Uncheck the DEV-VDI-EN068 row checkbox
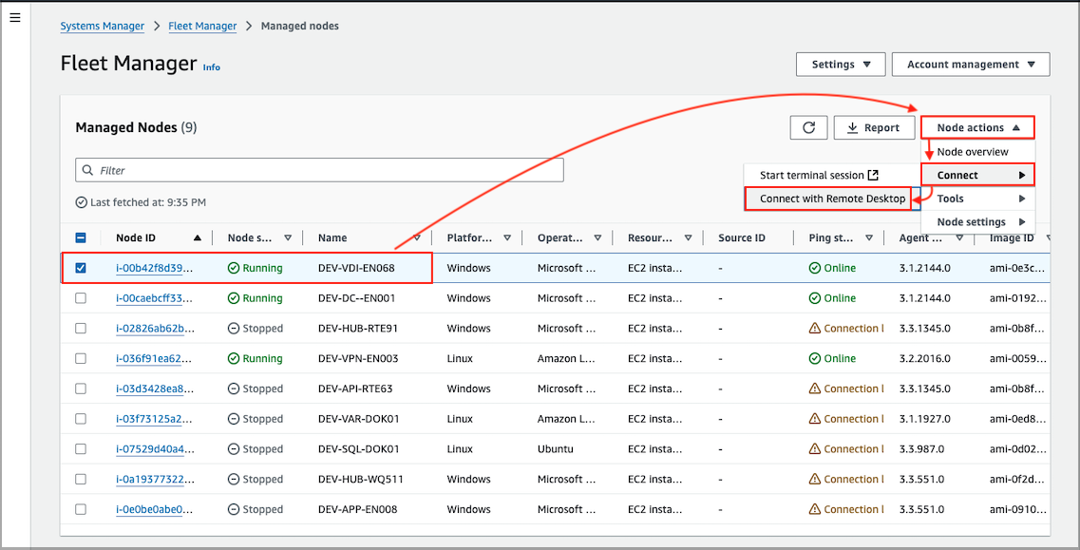This screenshot has width=1080, height=550. tap(81, 268)
